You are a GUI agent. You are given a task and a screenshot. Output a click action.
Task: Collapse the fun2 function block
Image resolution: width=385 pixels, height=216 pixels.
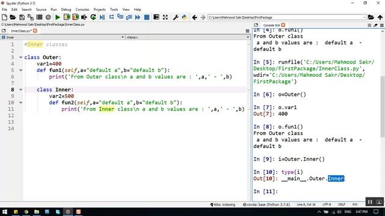tap(21, 103)
